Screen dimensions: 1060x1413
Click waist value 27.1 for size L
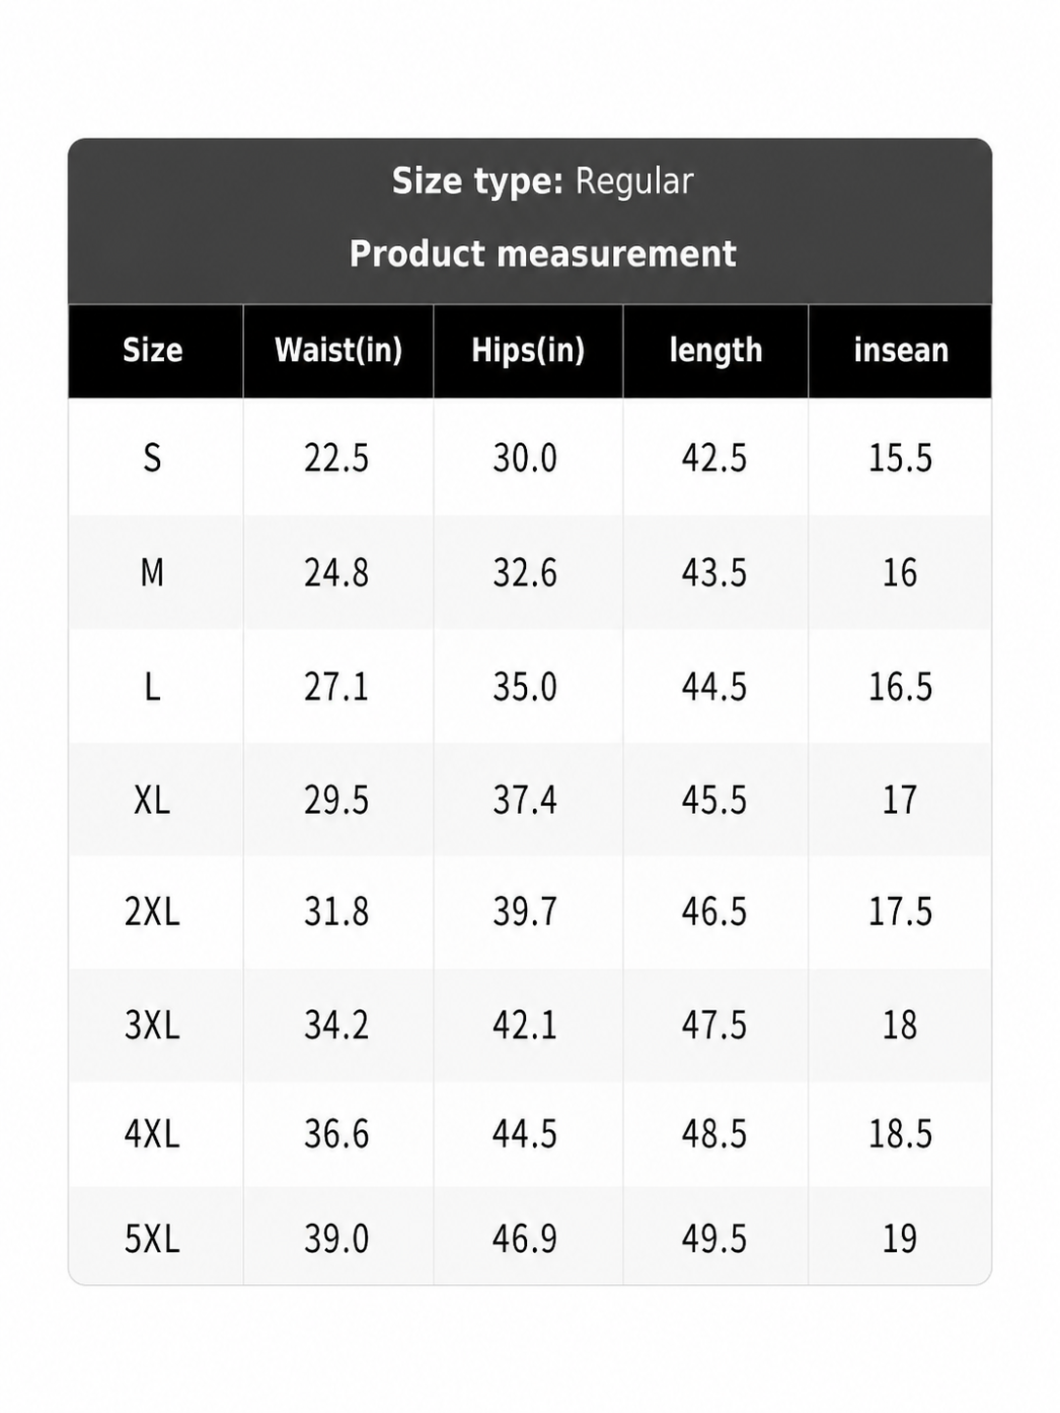[337, 687]
